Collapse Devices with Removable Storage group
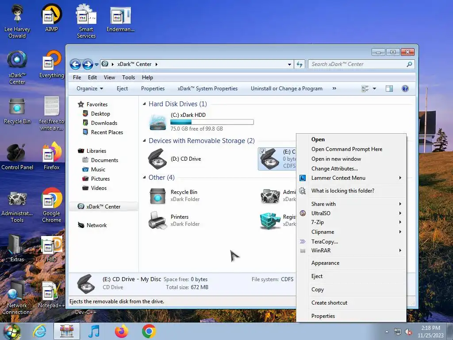The height and width of the screenshot is (340, 453). [x=144, y=140]
